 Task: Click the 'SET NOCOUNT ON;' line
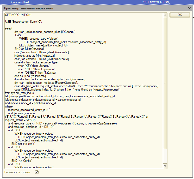tap(18, 15)
